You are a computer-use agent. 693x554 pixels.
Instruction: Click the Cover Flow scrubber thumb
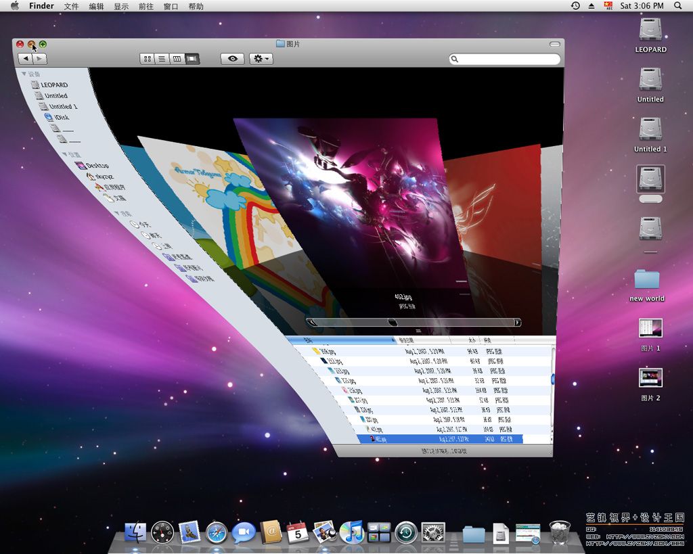[x=393, y=323]
